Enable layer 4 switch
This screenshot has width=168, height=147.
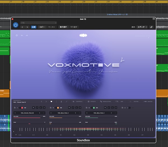tap(129, 108)
